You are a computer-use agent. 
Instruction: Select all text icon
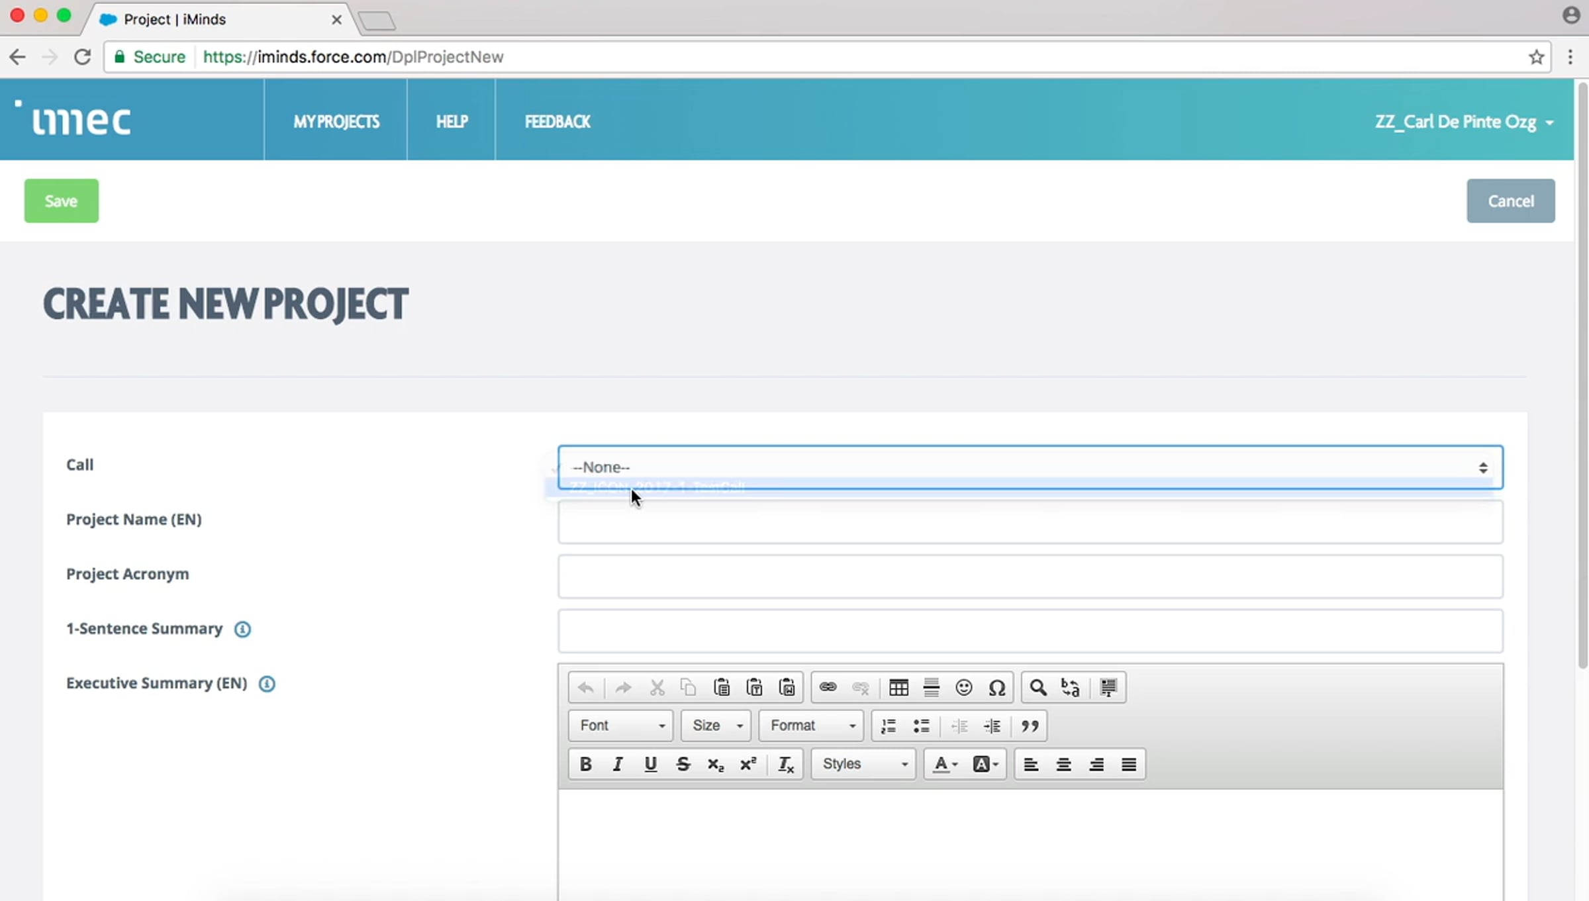(1108, 688)
